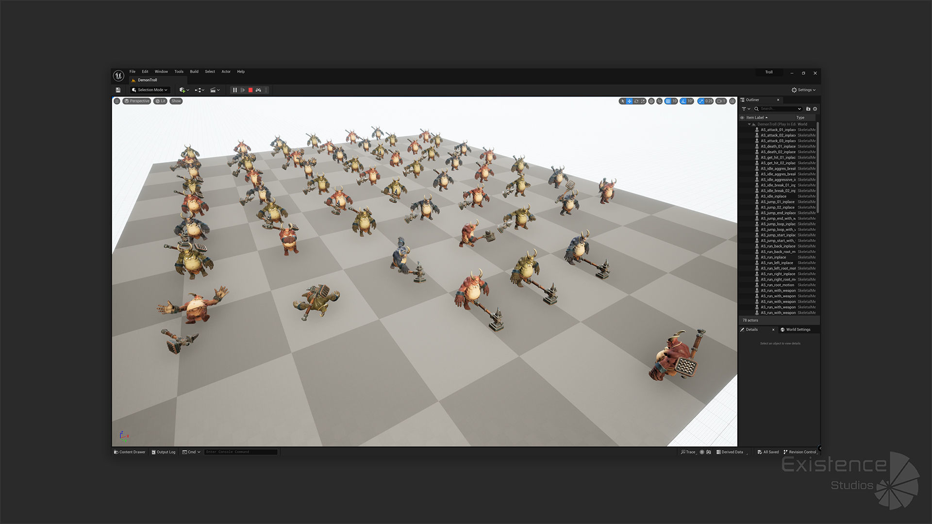Select the scale gizmo tool

tap(643, 101)
